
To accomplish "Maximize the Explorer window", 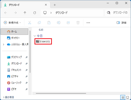I will (117, 3).
